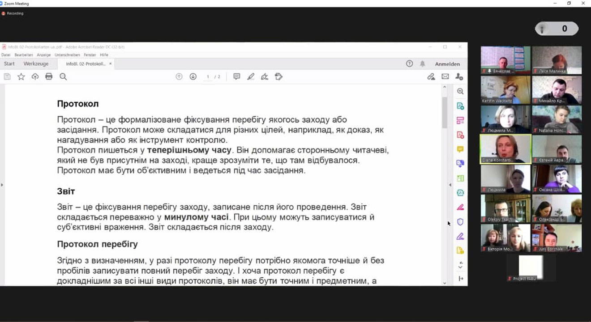Select the InfoBl. 02-Protokoll document tab

[x=86, y=64]
